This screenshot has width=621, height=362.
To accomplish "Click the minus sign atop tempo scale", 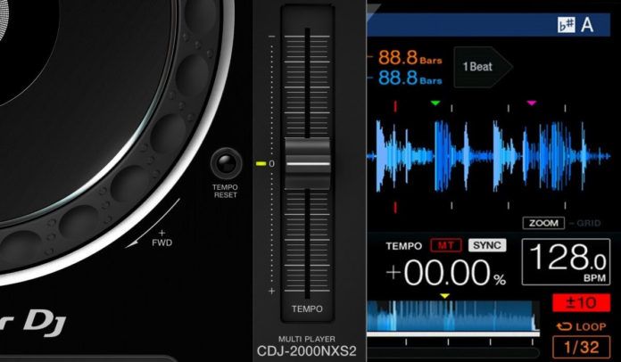I will tap(271, 37).
